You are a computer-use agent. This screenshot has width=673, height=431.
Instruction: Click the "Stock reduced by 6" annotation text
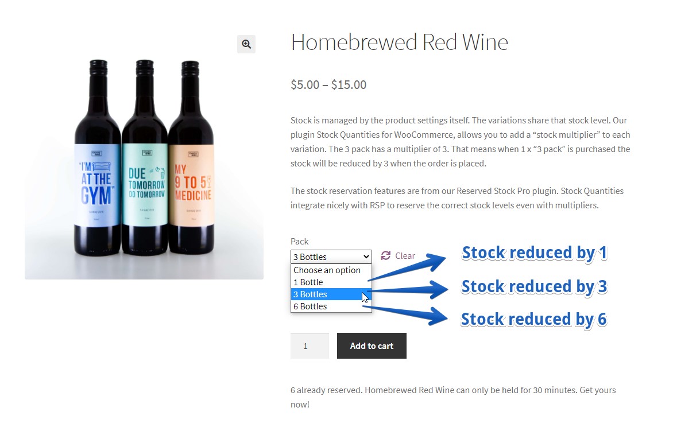pyautogui.click(x=533, y=319)
